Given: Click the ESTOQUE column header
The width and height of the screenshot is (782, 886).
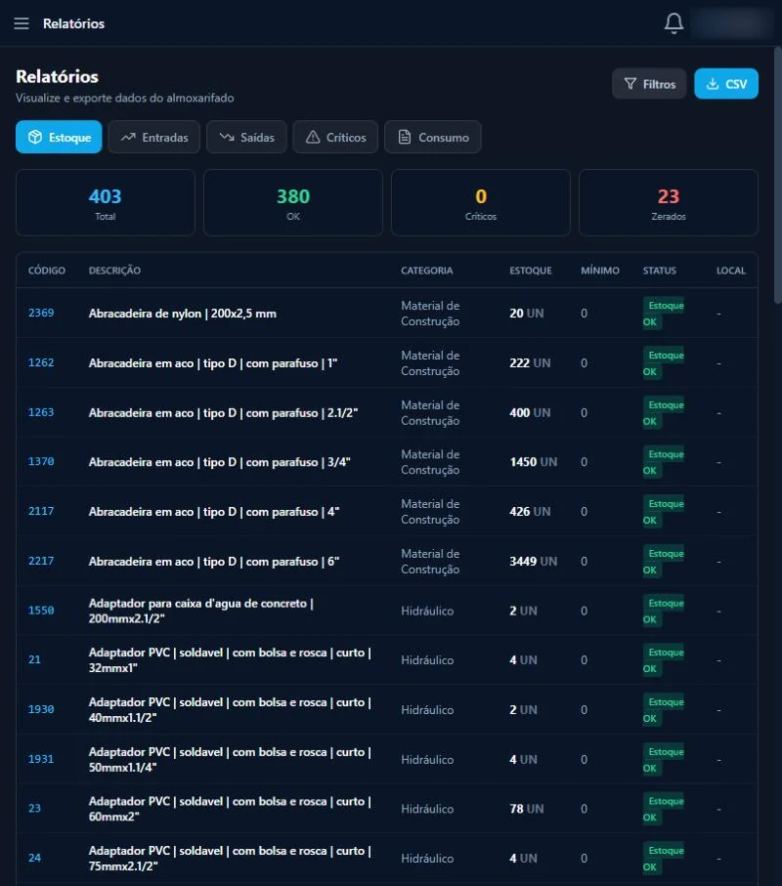Looking at the screenshot, I should click(531, 270).
